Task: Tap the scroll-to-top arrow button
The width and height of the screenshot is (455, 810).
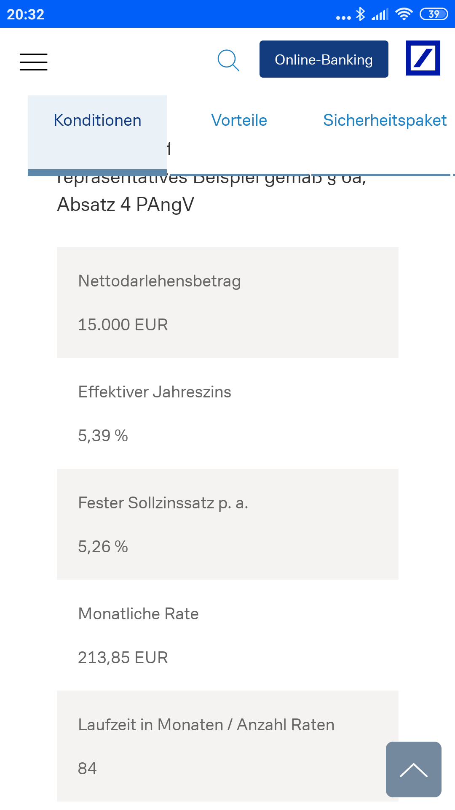Action: pos(413,769)
